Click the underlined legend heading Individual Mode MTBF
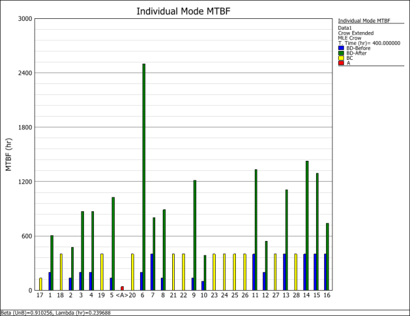This screenshot has width=410, height=316. [x=363, y=20]
